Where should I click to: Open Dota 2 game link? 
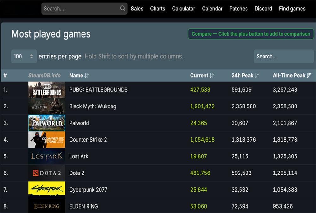77,173
